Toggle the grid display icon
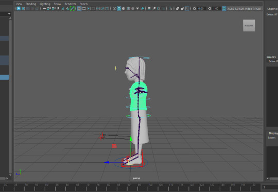278x192 pixels. pos(79,9)
